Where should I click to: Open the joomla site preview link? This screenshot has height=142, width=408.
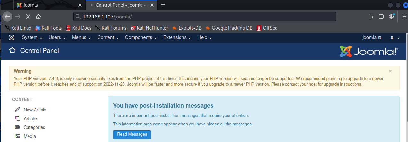[372, 38]
